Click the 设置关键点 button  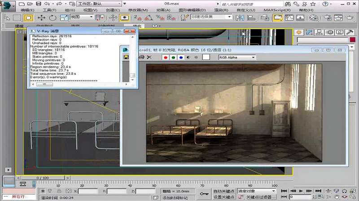[223, 197]
